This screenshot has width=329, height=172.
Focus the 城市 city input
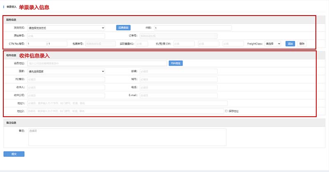(x=178, y=79)
